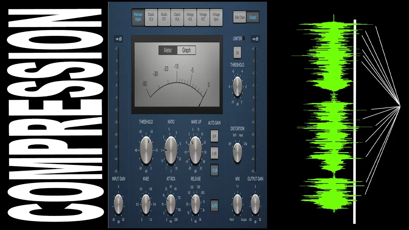
Task: Set Auto Gain to -12 dB
Action: coord(214,170)
